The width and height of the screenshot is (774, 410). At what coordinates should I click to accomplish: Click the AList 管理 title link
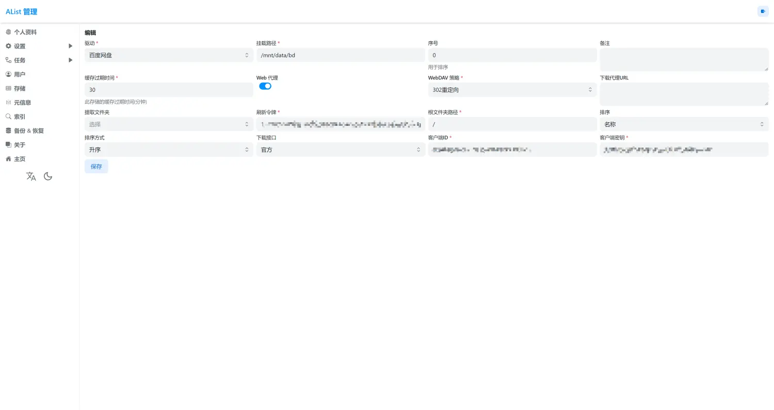(22, 11)
